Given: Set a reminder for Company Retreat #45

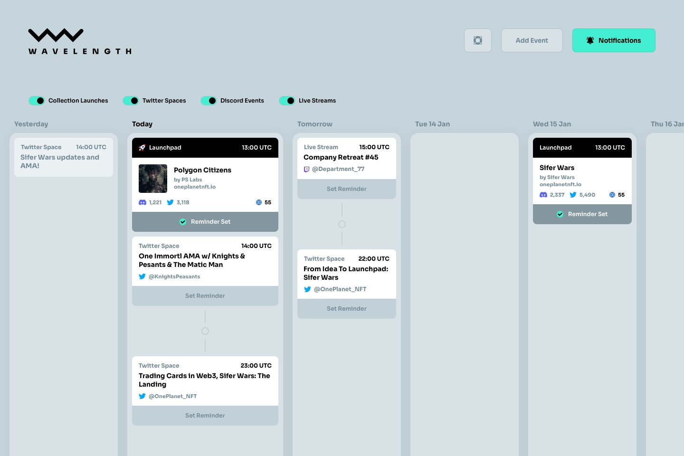Looking at the screenshot, I should click(x=346, y=189).
